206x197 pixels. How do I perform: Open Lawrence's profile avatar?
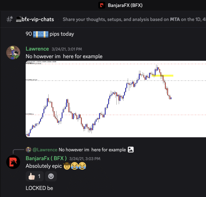click(x=13, y=52)
